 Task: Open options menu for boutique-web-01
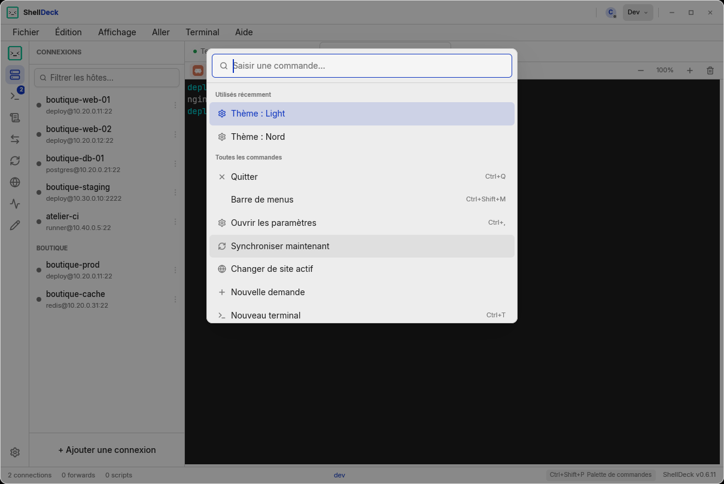175,105
